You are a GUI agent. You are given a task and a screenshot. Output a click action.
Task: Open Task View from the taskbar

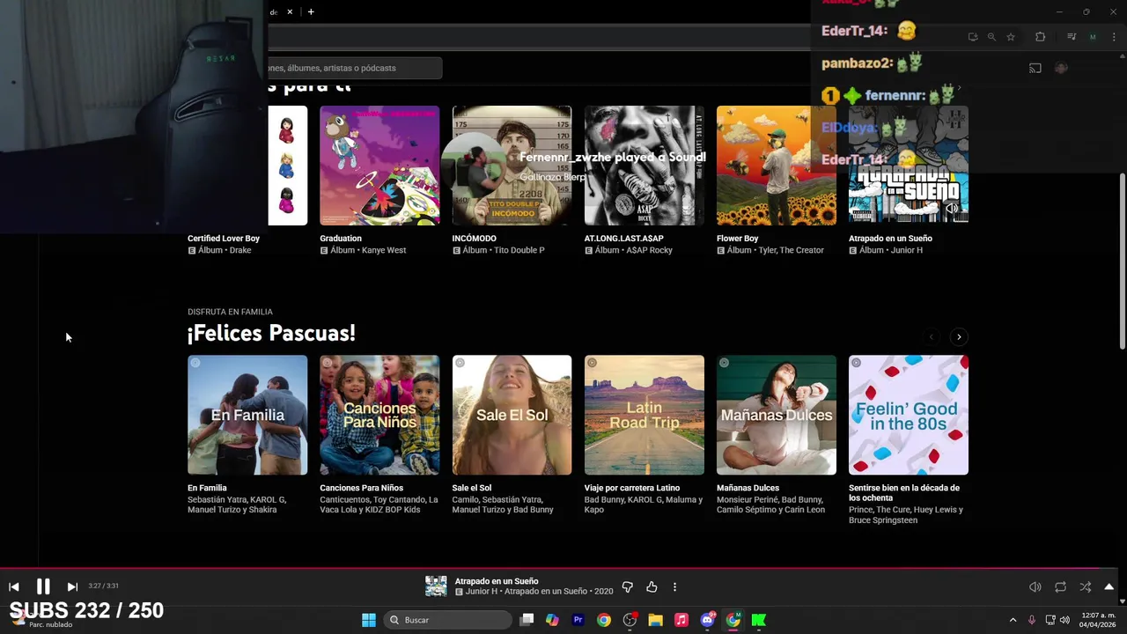click(x=527, y=620)
